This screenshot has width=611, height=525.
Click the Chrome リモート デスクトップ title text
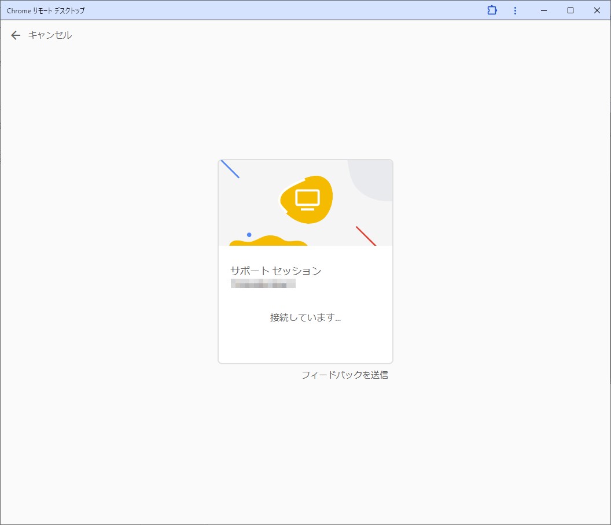pyautogui.click(x=46, y=11)
